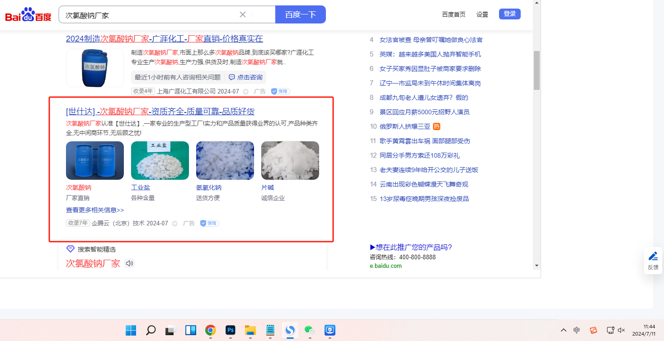Open the 片碱 product link
The width and height of the screenshot is (664, 341).
click(268, 188)
